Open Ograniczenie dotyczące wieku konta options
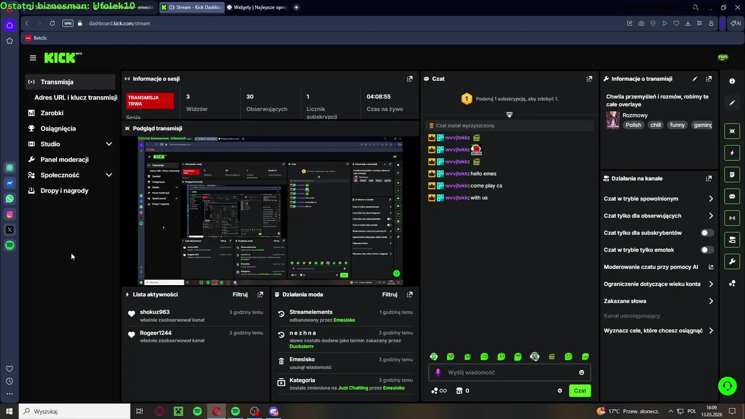 658,284
